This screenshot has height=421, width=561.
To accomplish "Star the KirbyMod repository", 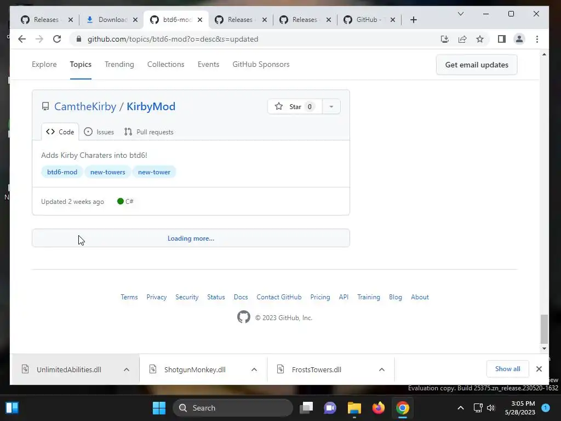I will tap(295, 107).
